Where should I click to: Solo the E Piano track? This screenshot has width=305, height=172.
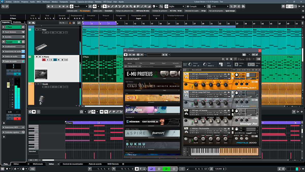click(x=40, y=57)
